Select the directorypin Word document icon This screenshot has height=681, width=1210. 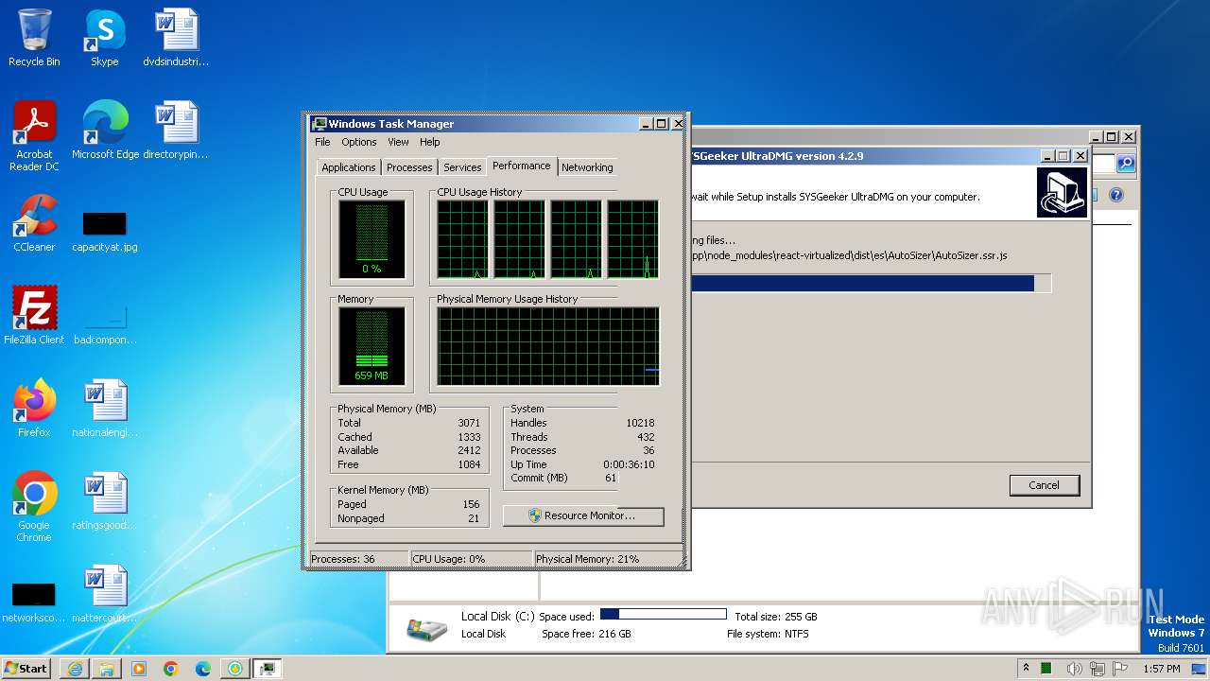(x=176, y=131)
